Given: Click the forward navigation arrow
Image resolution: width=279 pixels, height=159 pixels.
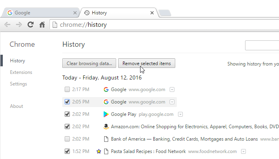Looking at the screenshot, I should 19,25.
